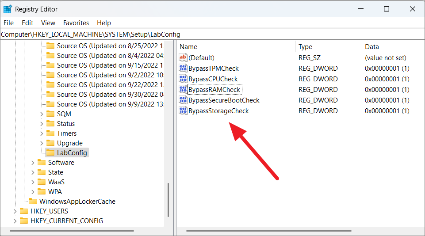Image resolution: width=425 pixels, height=236 pixels.
Task: Click the Status folder icon
Action: coord(50,124)
